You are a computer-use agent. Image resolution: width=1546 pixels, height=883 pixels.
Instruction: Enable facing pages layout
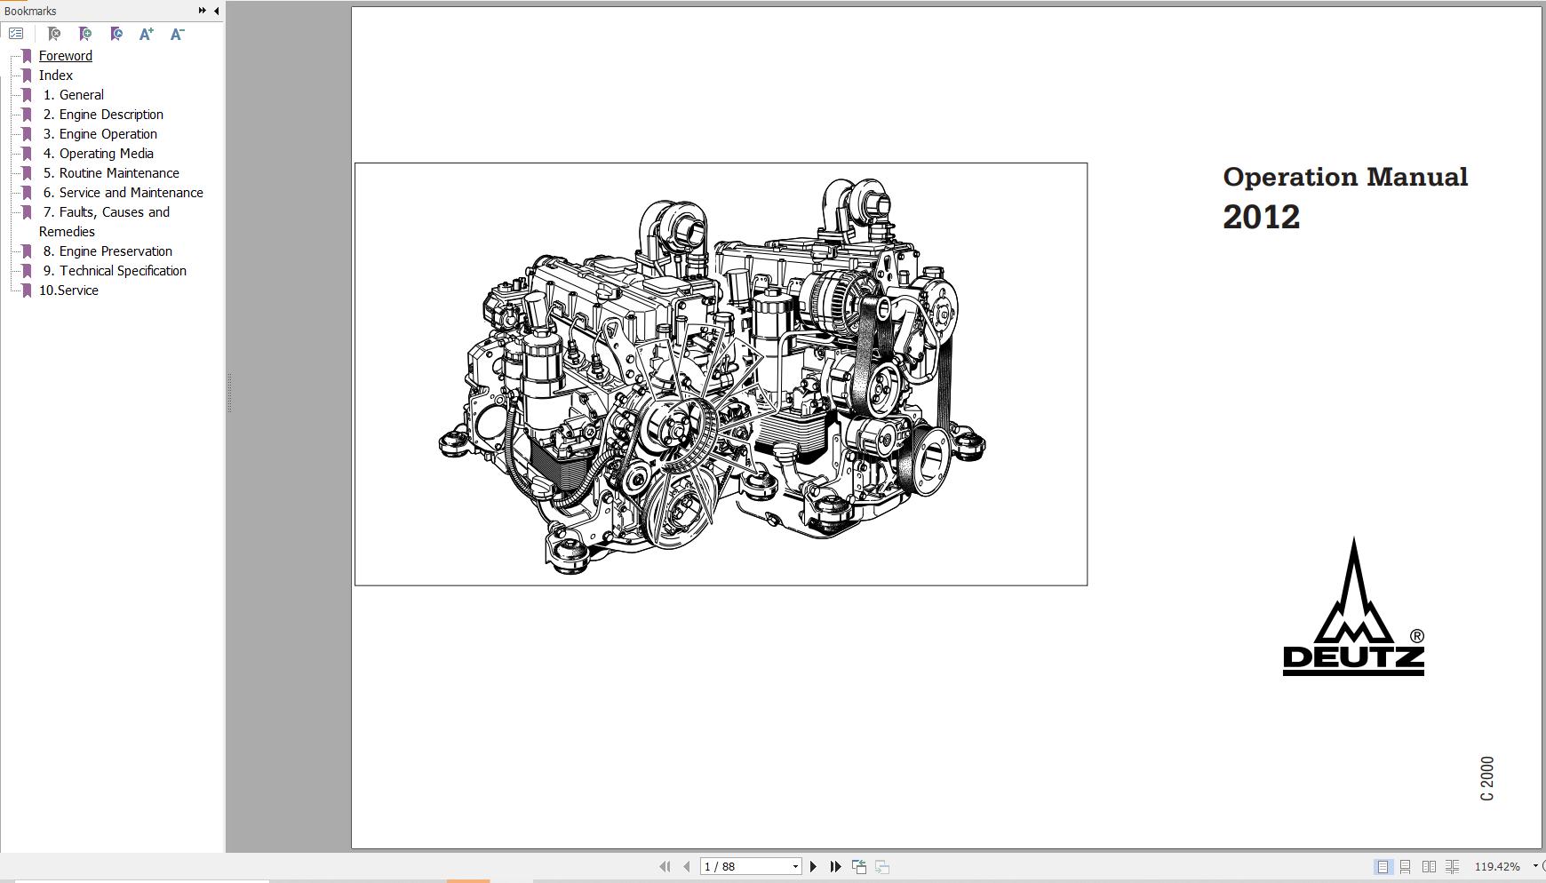click(x=1429, y=866)
